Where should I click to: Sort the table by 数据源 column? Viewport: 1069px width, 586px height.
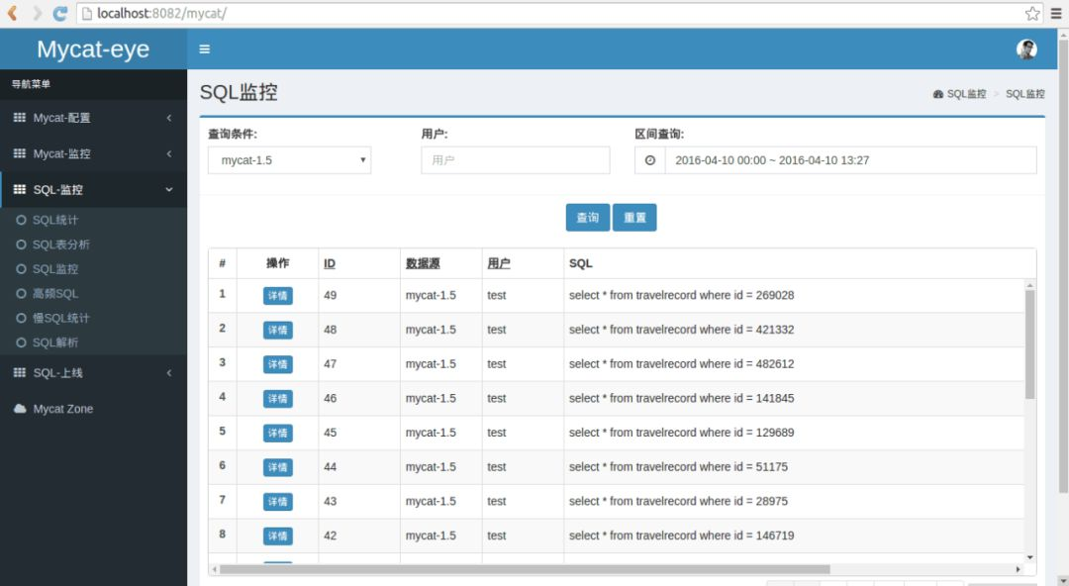(x=423, y=263)
